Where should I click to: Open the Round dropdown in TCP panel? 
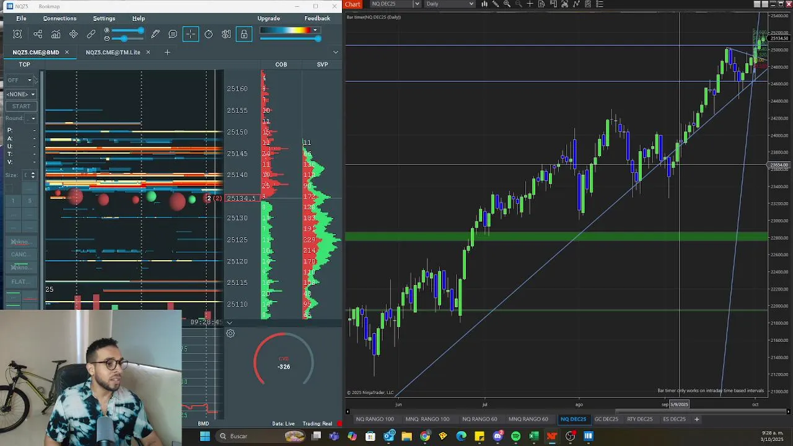(32, 118)
